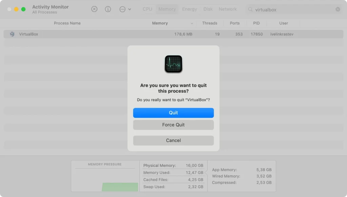The width and height of the screenshot is (347, 197).
Task: Switch to the Network tab
Action: (x=228, y=9)
